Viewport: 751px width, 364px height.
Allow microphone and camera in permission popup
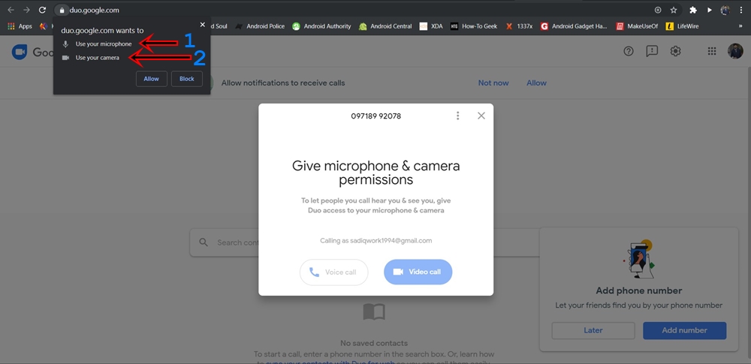coord(152,79)
